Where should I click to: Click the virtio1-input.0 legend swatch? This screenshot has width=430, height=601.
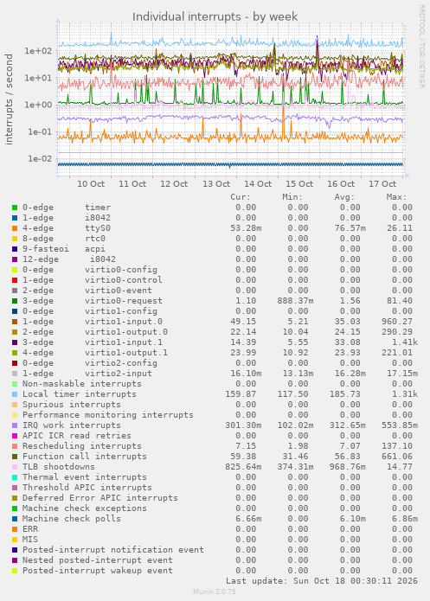pos(15,322)
